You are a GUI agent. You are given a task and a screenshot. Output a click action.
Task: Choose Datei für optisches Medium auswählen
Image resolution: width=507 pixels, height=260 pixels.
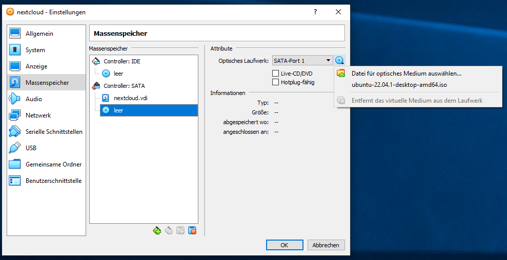tap(418, 74)
